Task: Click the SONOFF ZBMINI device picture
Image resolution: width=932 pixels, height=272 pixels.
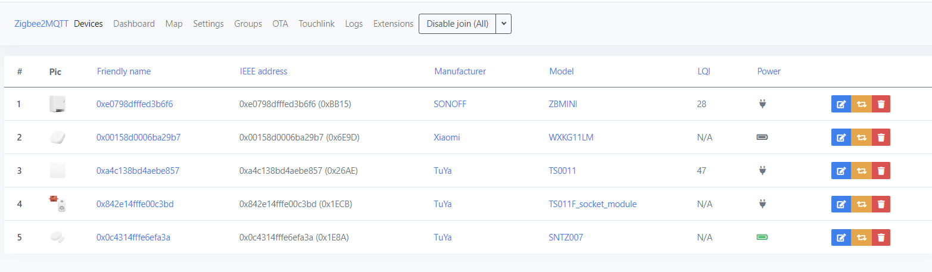Action: click(x=57, y=104)
